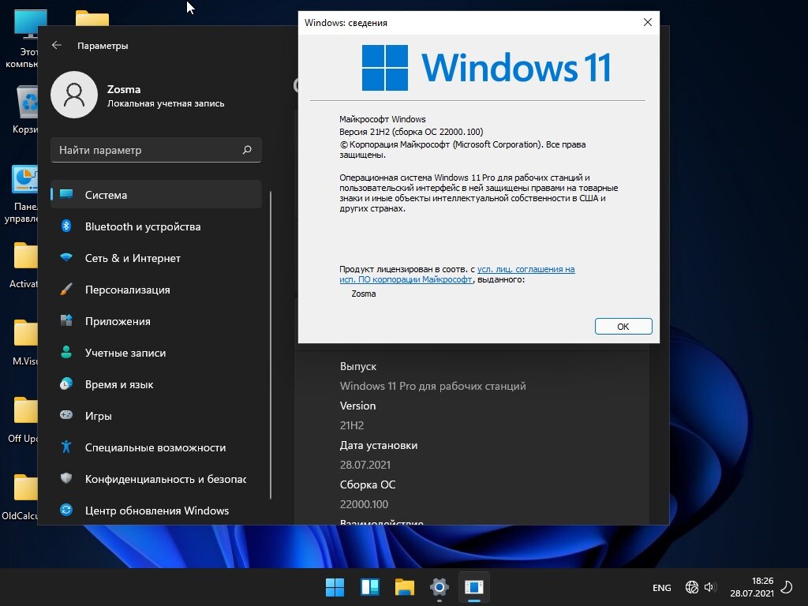Open the усл. лиц. соглашения license link

(x=526, y=269)
